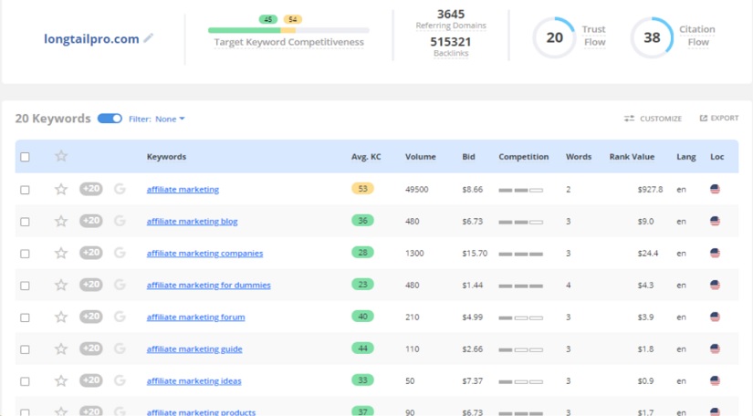The width and height of the screenshot is (753, 416).
Task: Click the Citation Flow circular gauge
Action: tap(652, 37)
